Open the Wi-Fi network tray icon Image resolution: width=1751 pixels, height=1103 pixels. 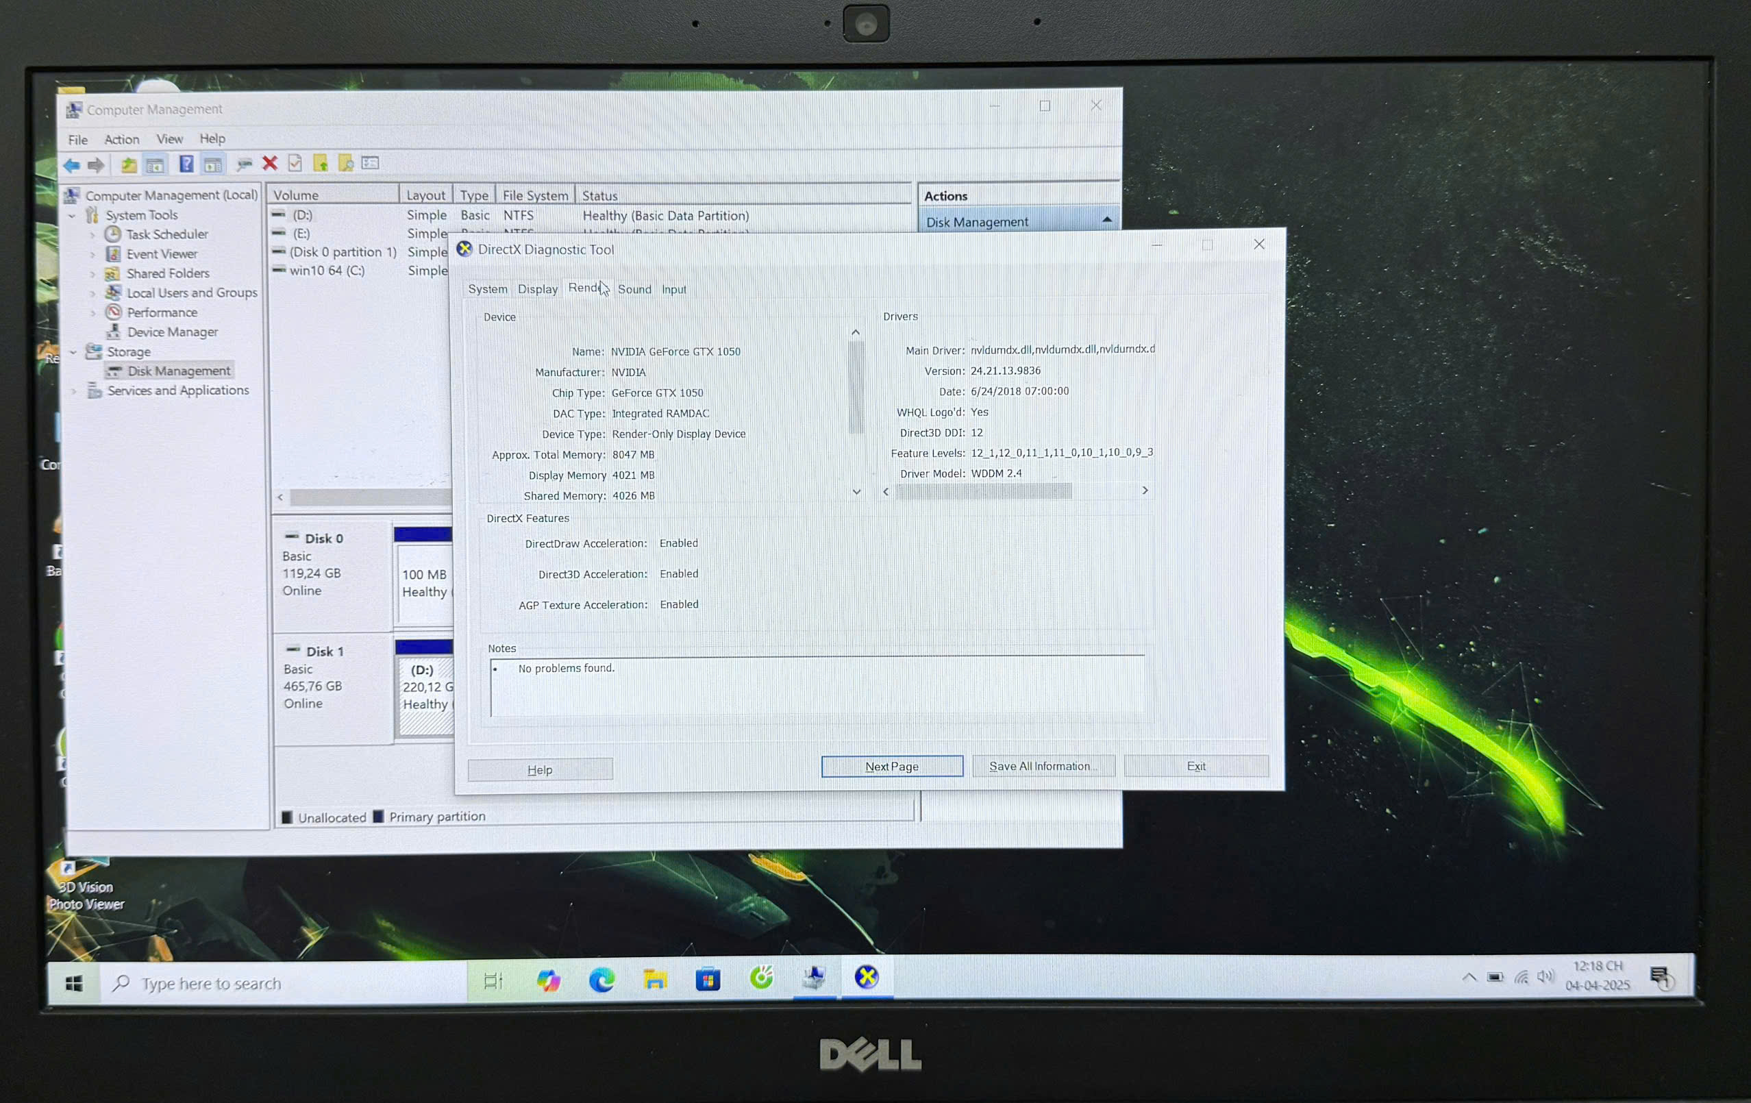(x=1522, y=977)
